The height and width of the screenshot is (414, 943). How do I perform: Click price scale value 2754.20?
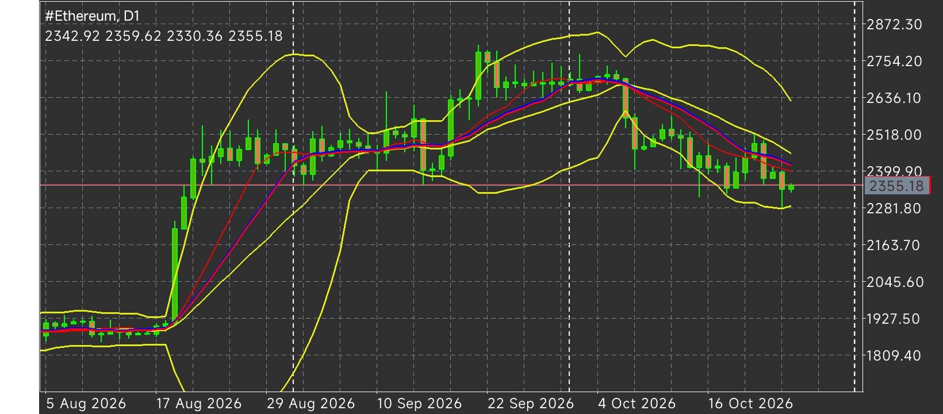coord(894,62)
